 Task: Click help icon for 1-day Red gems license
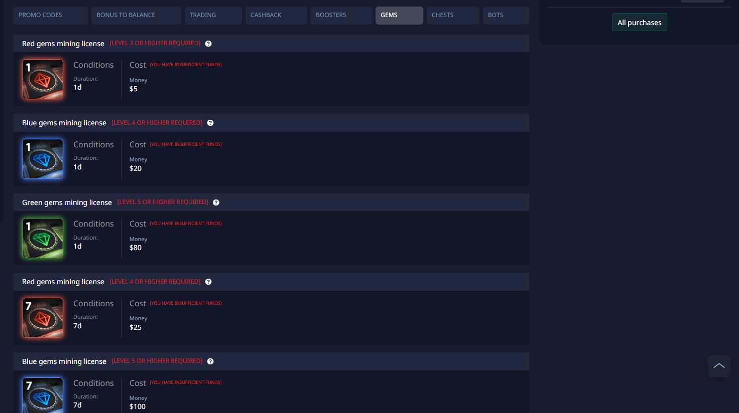click(x=208, y=44)
